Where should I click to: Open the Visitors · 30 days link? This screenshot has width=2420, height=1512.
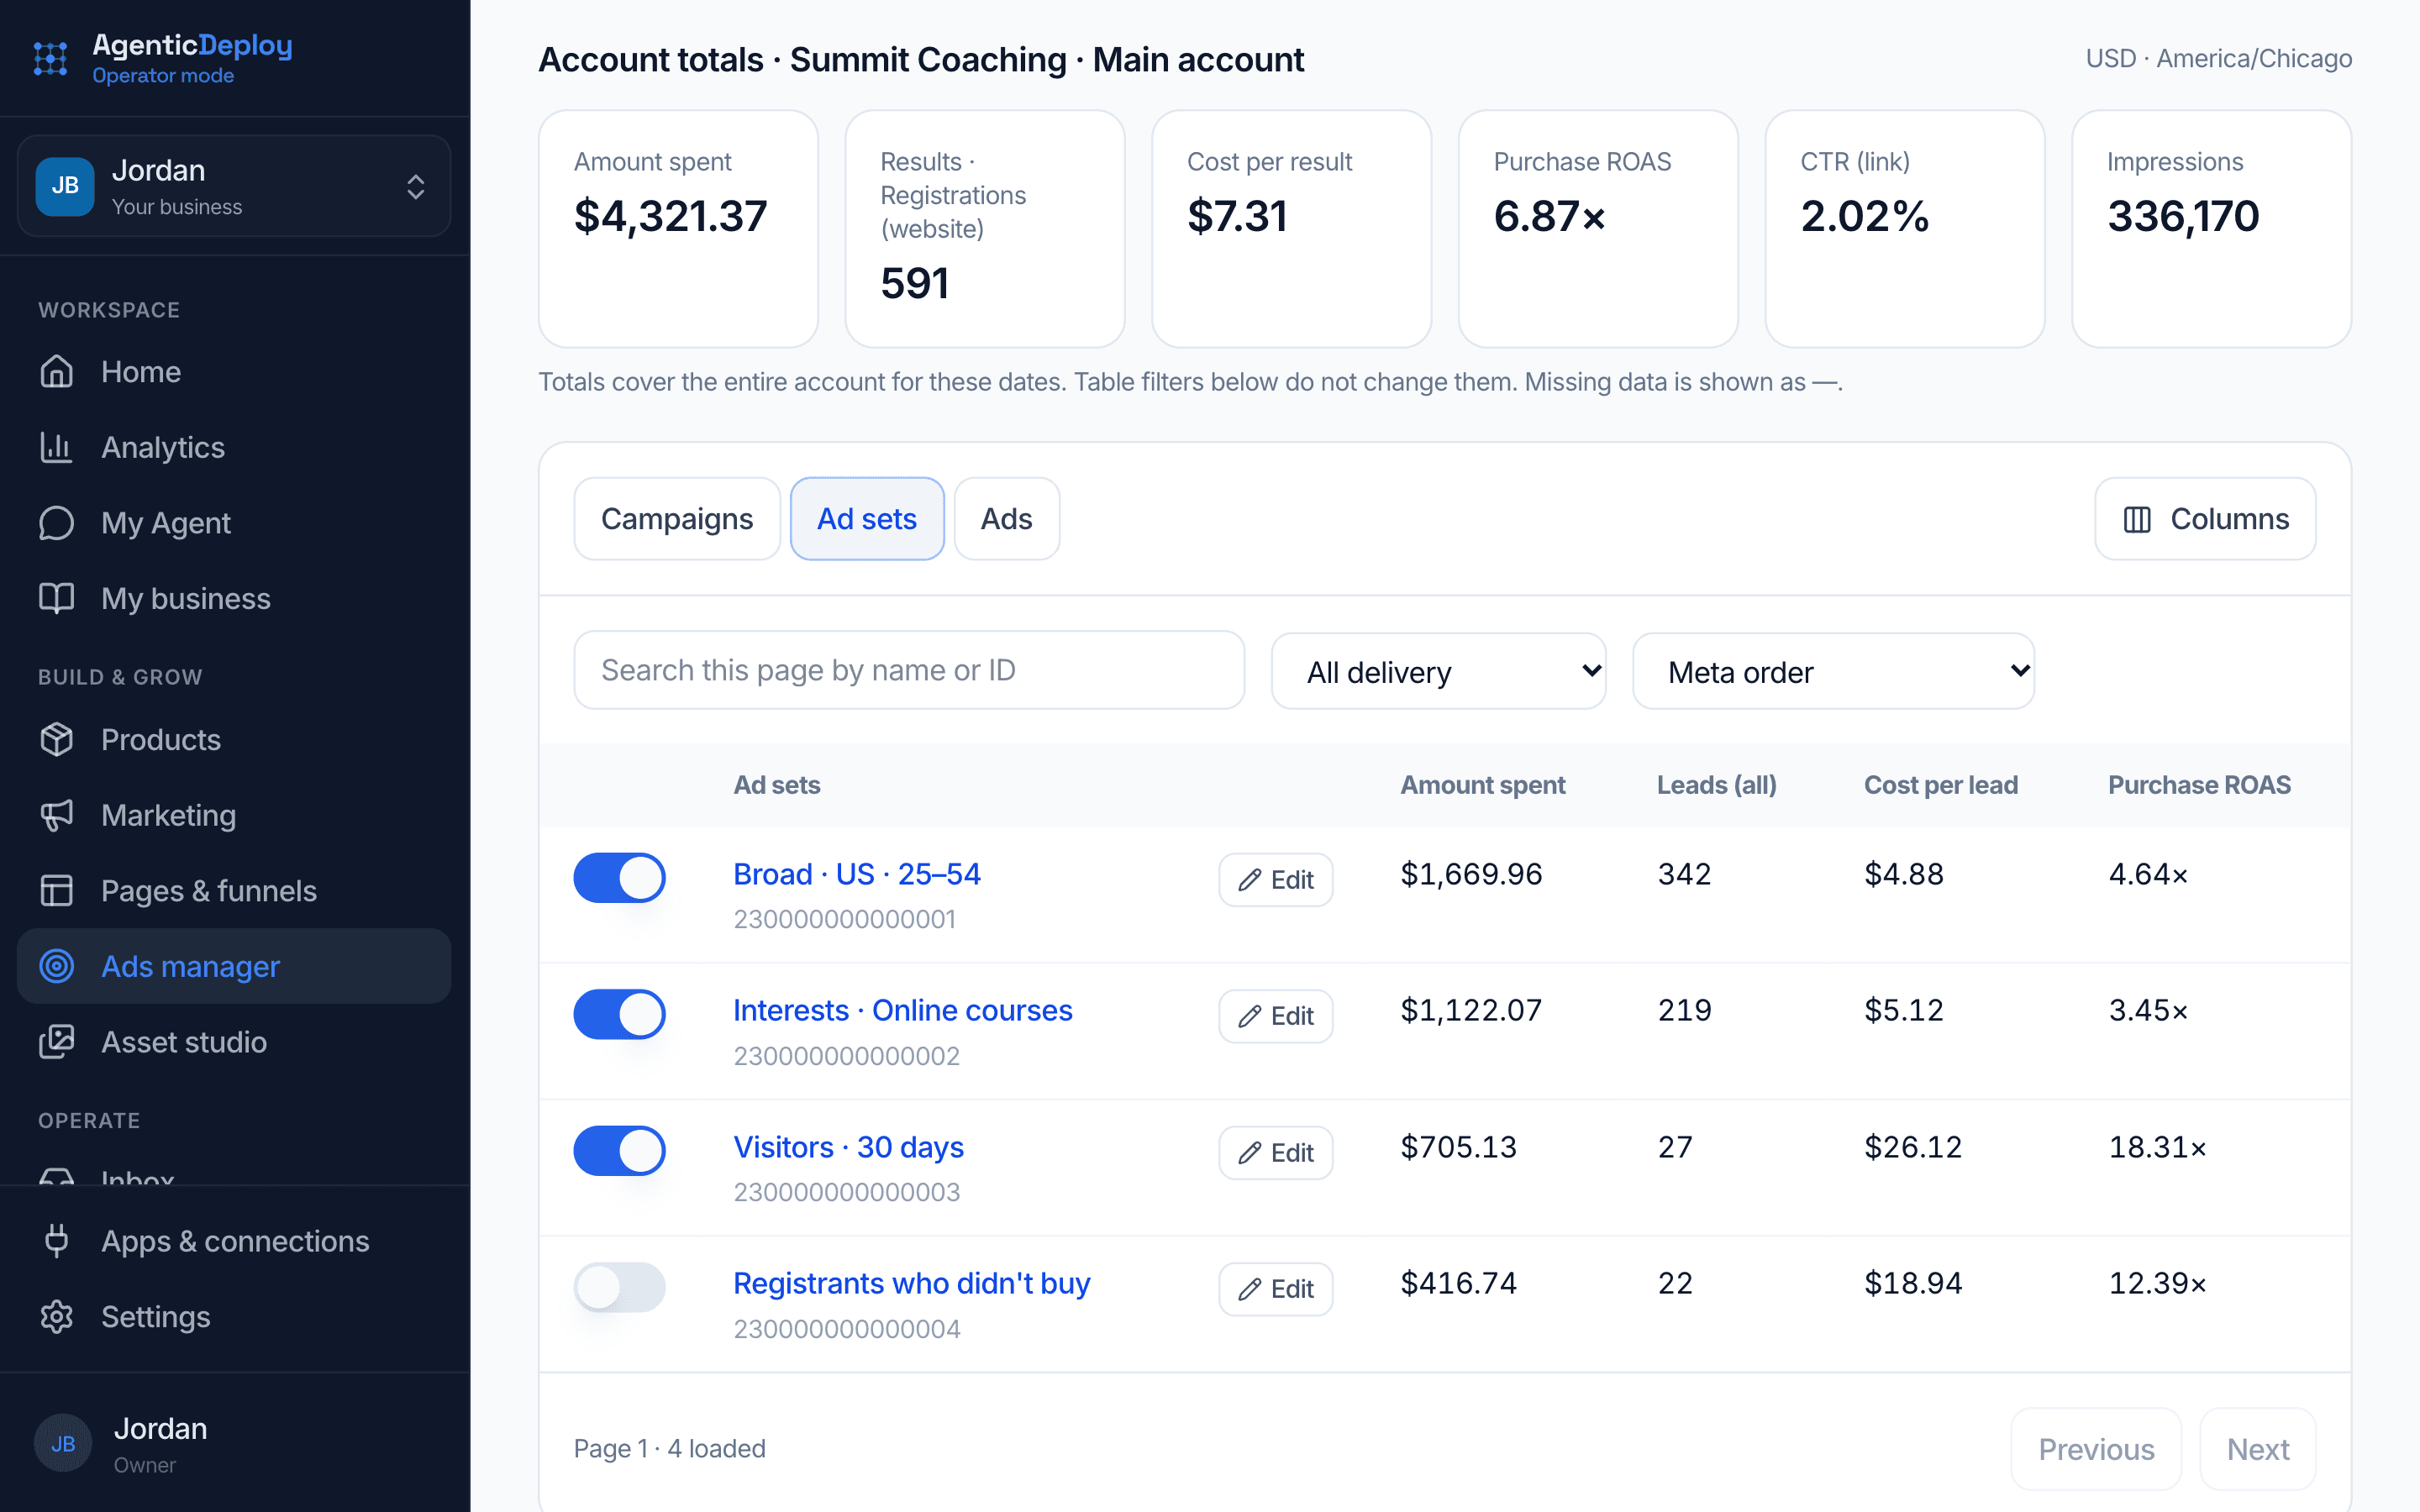coord(849,1147)
